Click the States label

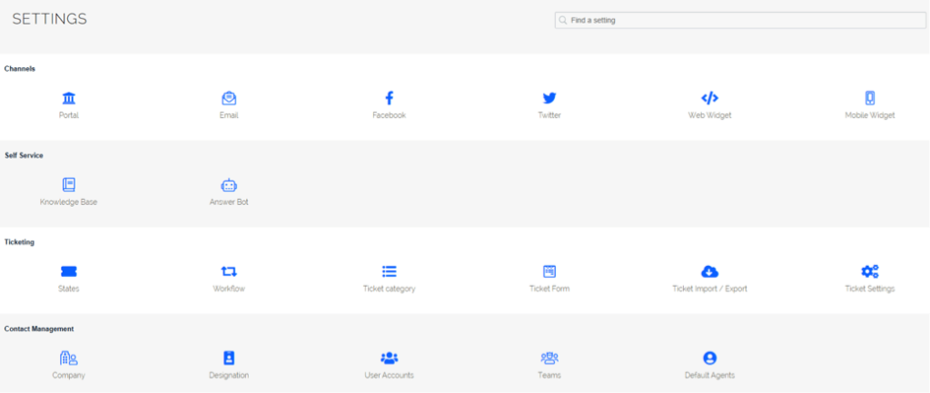(x=69, y=289)
